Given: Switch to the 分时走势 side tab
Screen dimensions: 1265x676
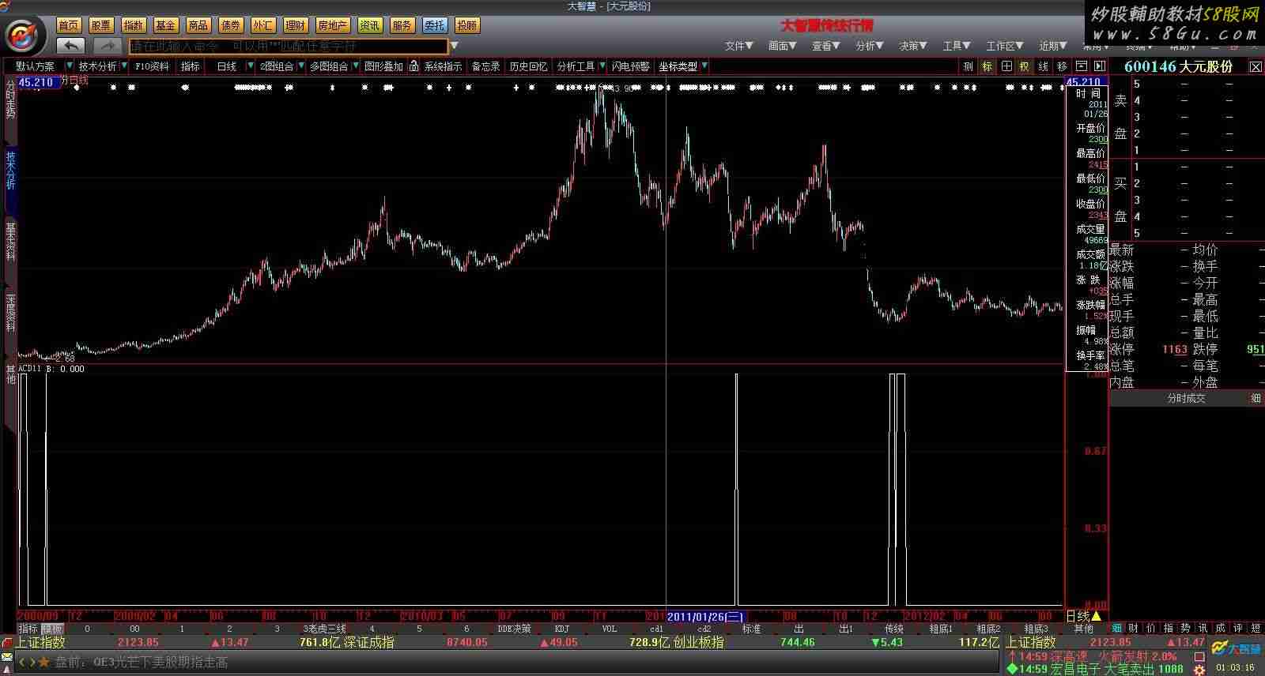Looking at the screenshot, I should tap(10, 100).
